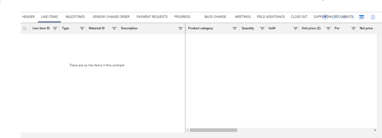Viewport: 382px width, 138px height.
Task: Click the UoM column filter icon
Action: tap(295, 29)
